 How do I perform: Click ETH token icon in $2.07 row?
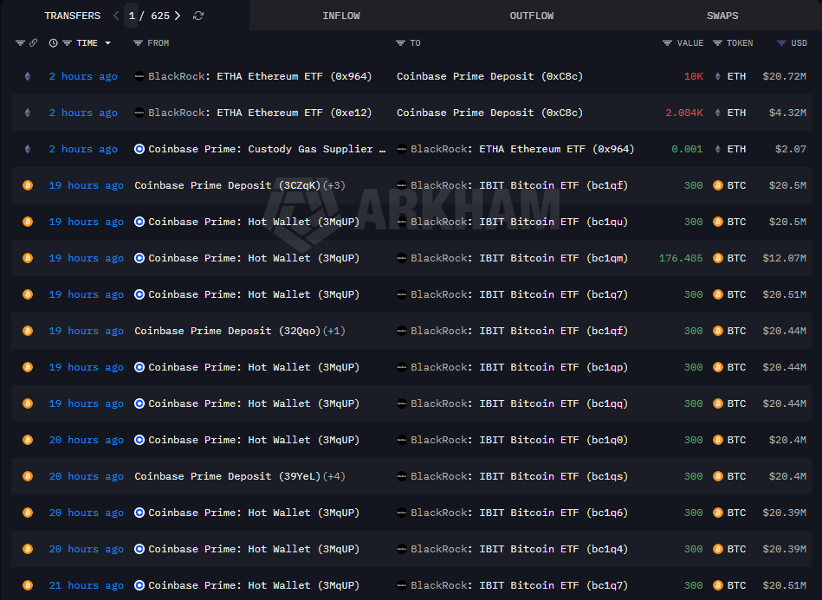[x=718, y=149]
